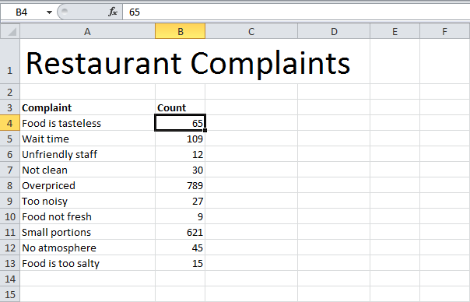Select the cell with count 789

tap(181, 185)
